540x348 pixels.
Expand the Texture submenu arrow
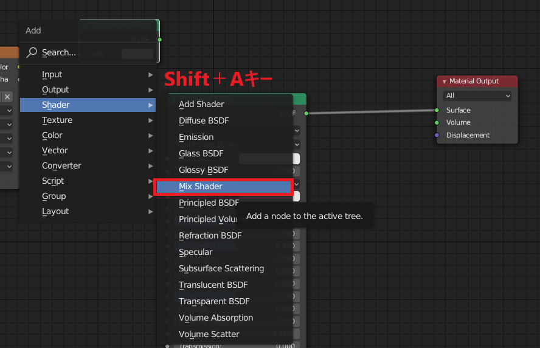coord(150,120)
